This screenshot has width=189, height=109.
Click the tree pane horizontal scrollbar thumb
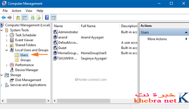26,101
